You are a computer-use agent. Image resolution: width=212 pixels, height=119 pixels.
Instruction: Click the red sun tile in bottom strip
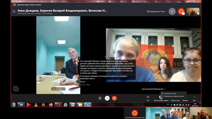pos(135,113)
